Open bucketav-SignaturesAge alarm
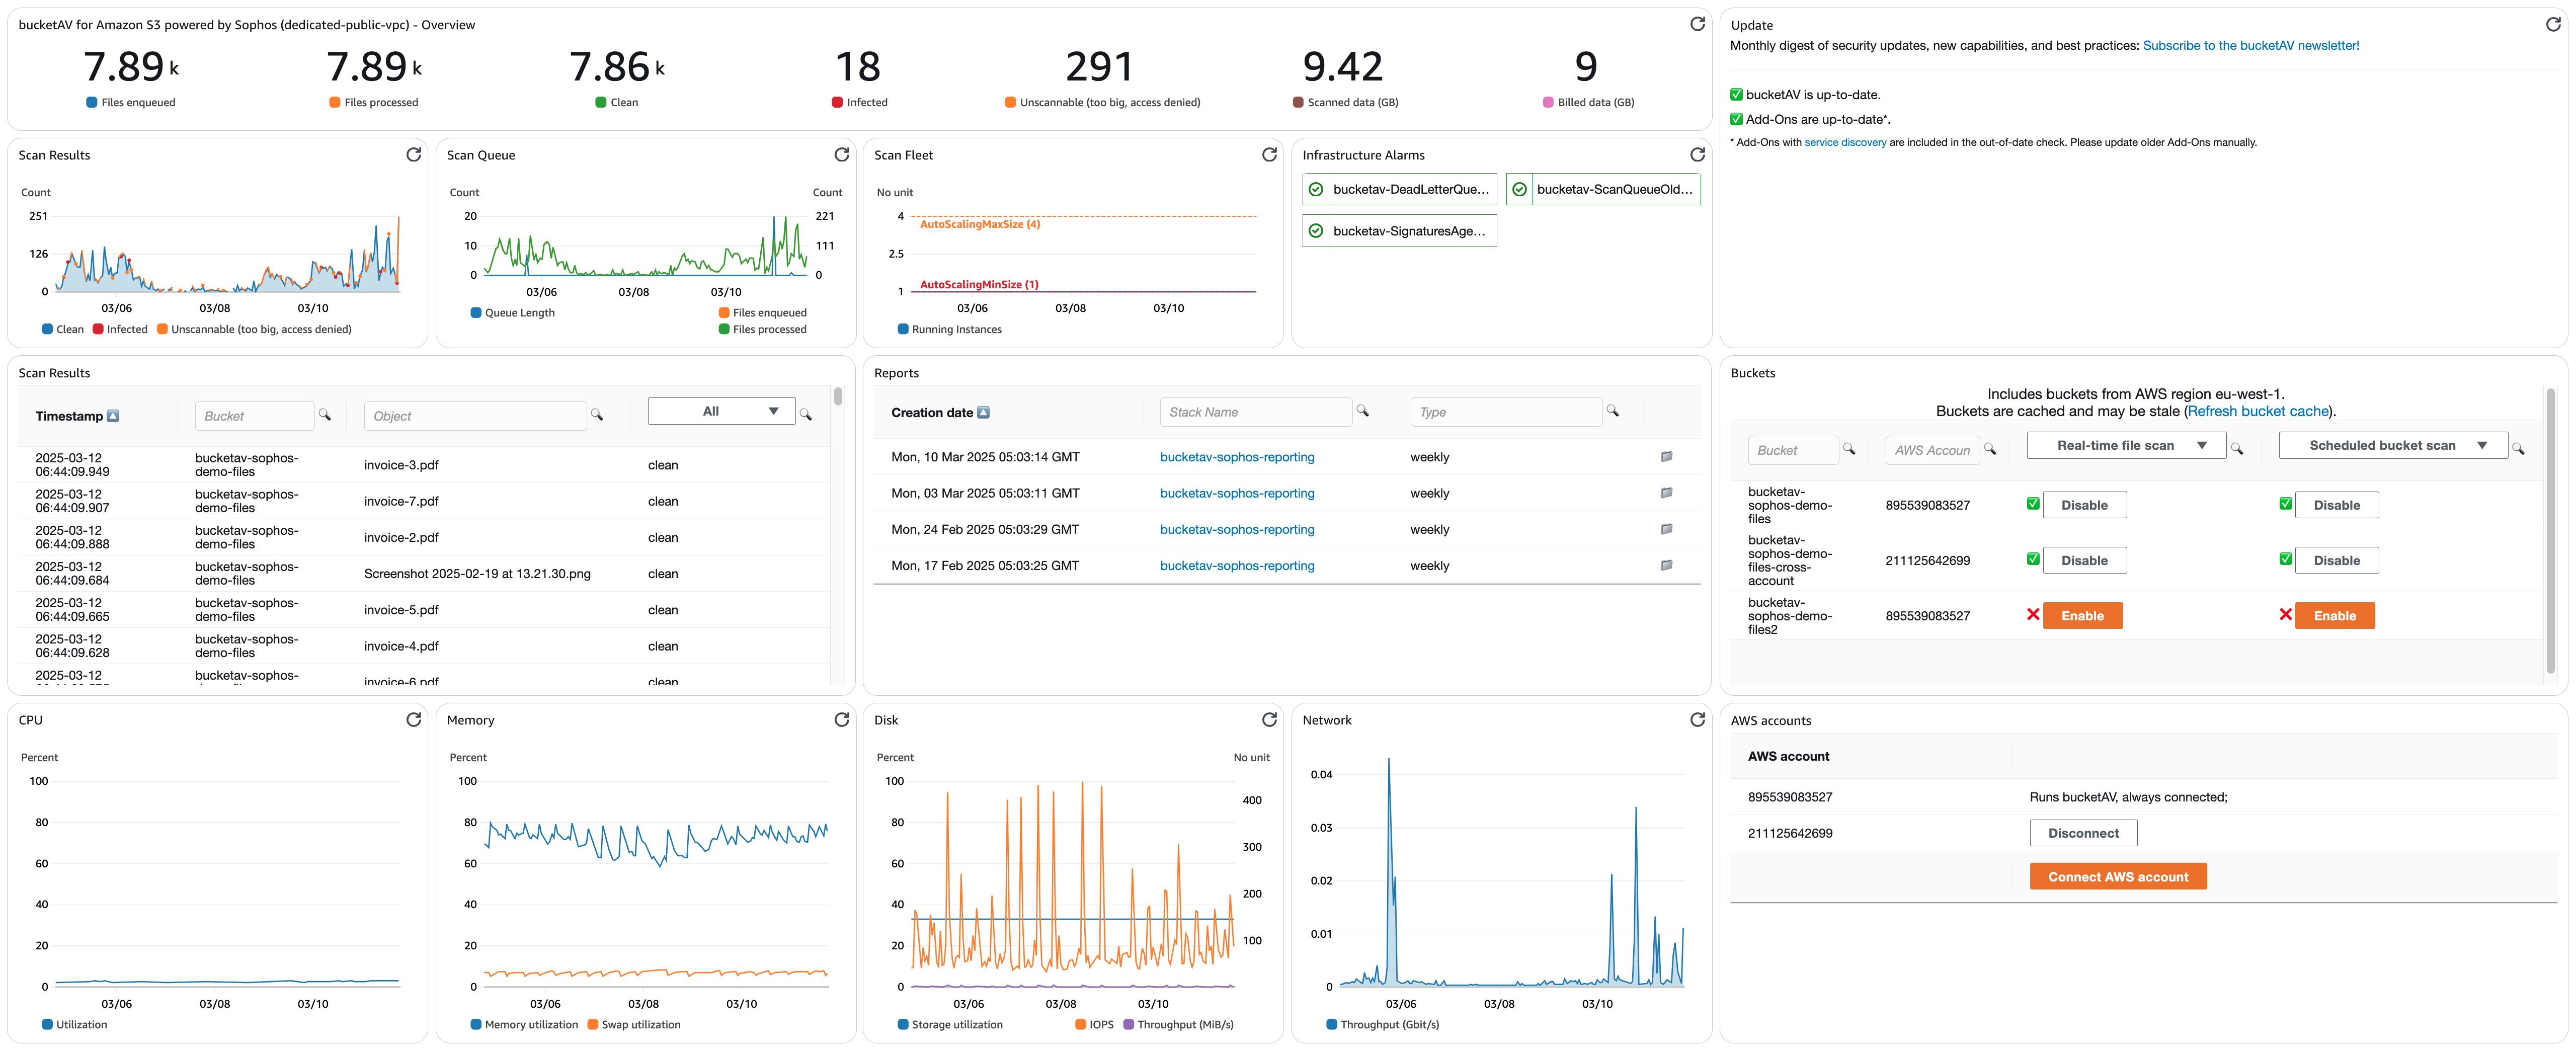This screenshot has height=1053, width=2576. pos(1399,231)
